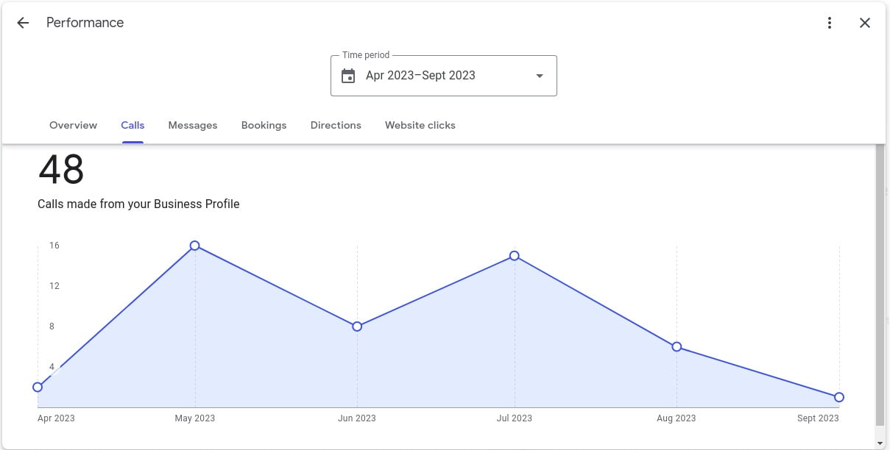Switch to the Overview tab
The image size is (890, 450).
pyautogui.click(x=73, y=125)
